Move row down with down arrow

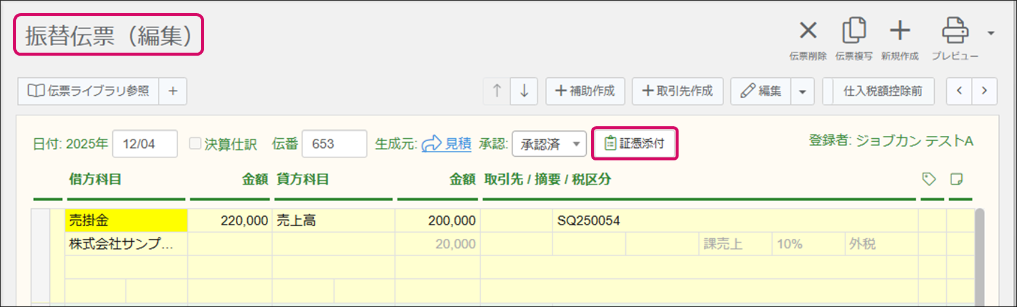524,91
